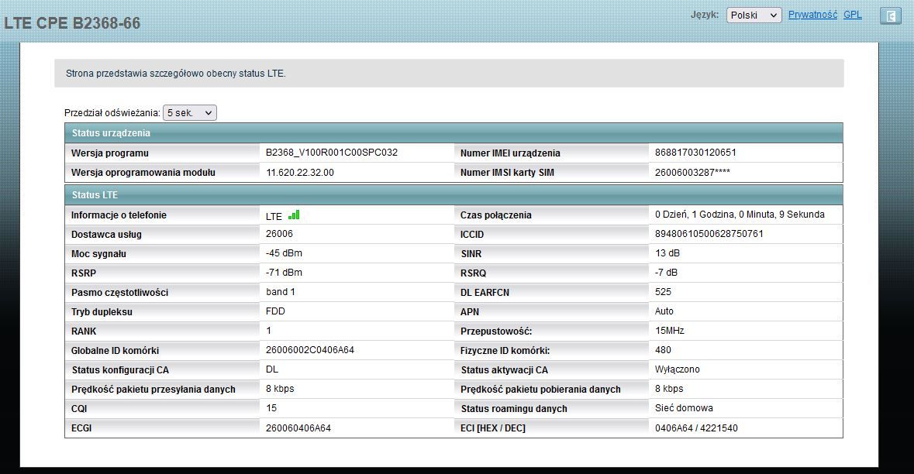Open the Prywatność link

point(812,15)
